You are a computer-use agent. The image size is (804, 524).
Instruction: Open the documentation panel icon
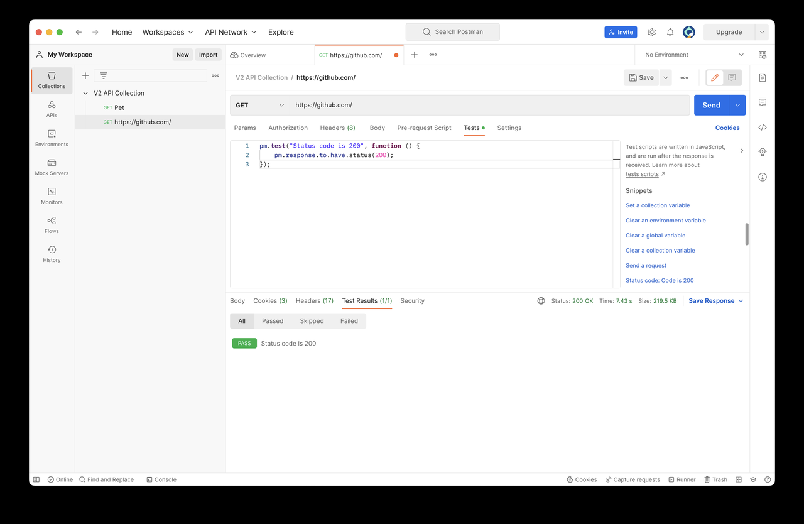pyautogui.click(x=762, y=77)
